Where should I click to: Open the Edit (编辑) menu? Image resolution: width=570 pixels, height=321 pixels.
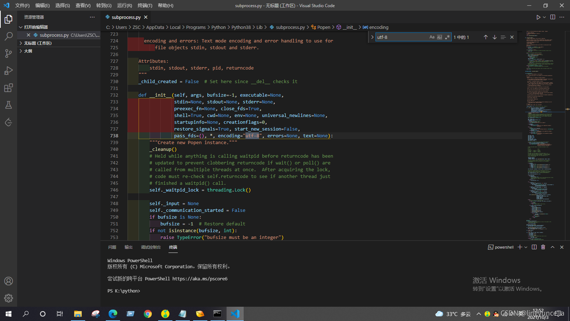coord(42,5)
